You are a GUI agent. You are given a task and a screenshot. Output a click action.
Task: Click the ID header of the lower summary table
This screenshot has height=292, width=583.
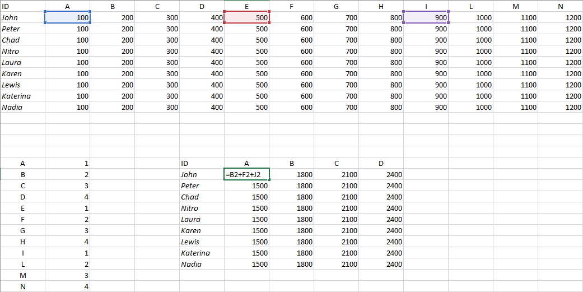(202, 163)
